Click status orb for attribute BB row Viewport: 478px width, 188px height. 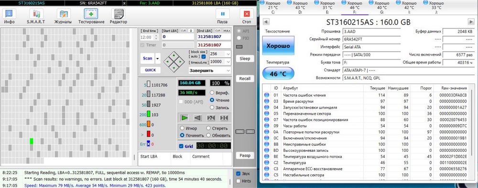(267, 144)
